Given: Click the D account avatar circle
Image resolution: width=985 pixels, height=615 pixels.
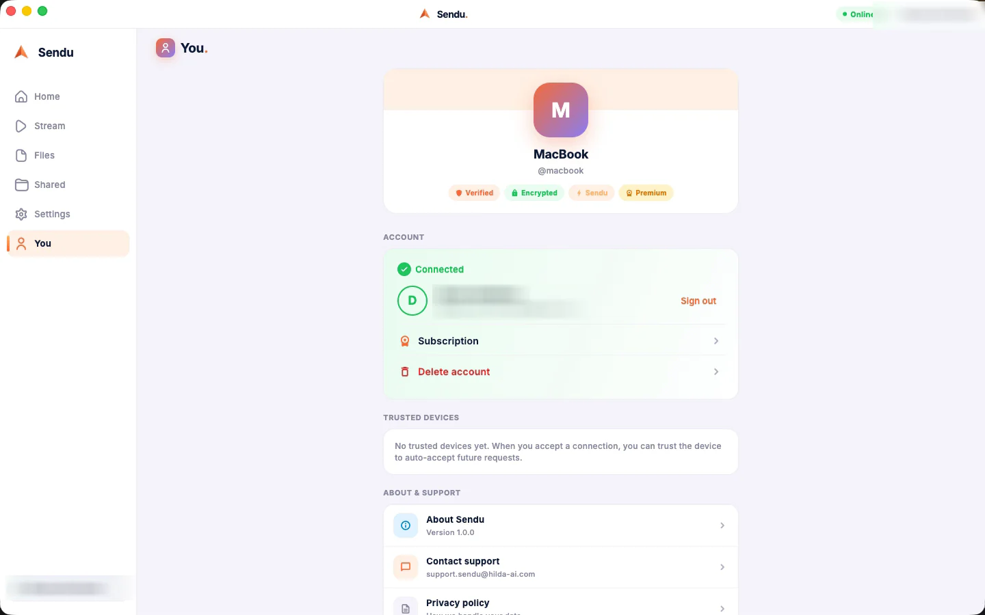Looking at the screenshot, I should tap(412, 301).
